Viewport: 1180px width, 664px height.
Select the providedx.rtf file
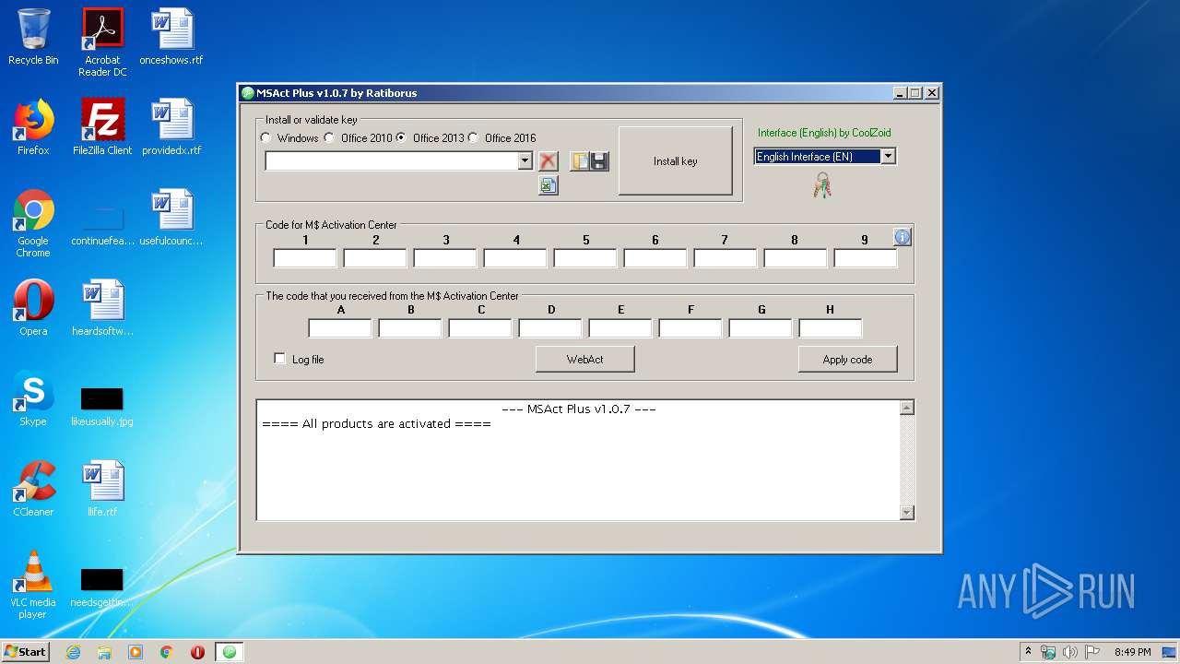pyautogui.click(x=171, y=127)
